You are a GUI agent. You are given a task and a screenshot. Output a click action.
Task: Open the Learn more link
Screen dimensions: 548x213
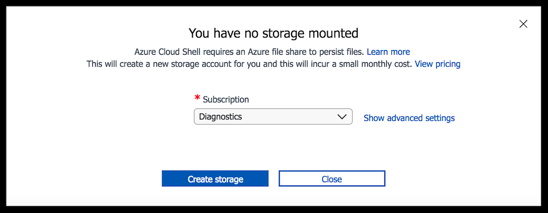388,52
